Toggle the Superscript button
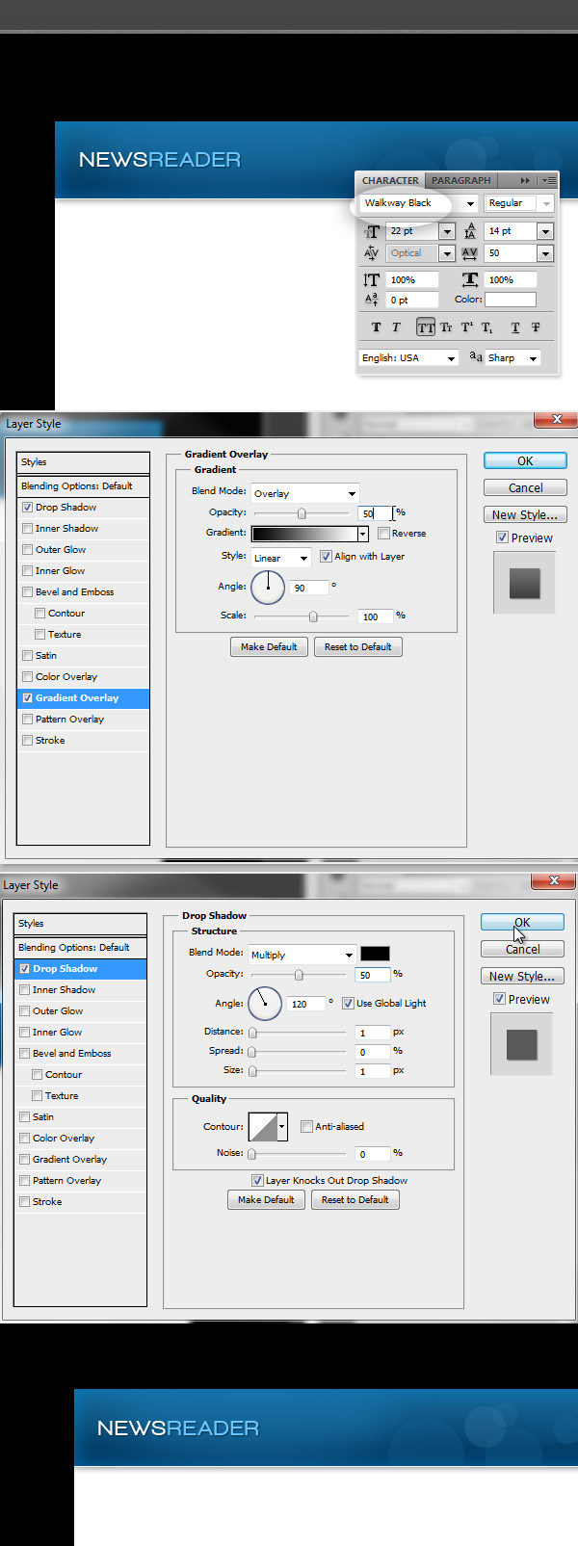This screenshot has width=578, height=1546. pos(466,328)
